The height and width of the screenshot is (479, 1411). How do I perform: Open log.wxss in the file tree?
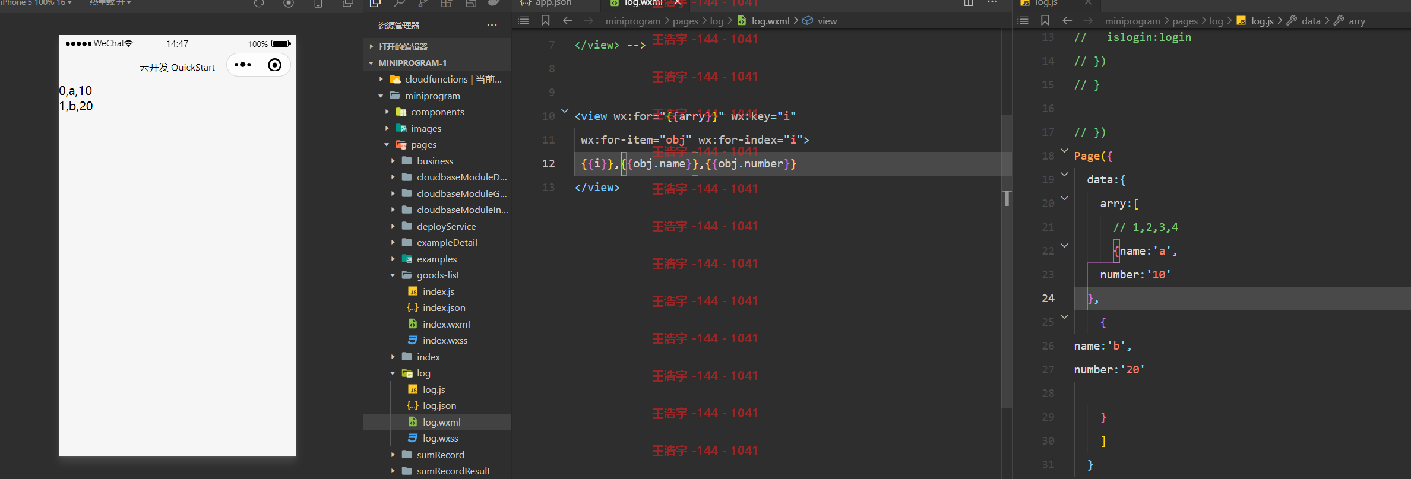click(437, 438)
